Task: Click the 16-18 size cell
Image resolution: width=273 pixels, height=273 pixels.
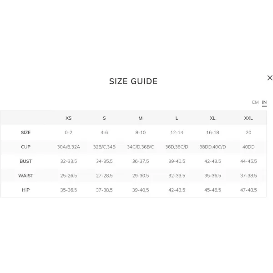Action: [212, 132]
